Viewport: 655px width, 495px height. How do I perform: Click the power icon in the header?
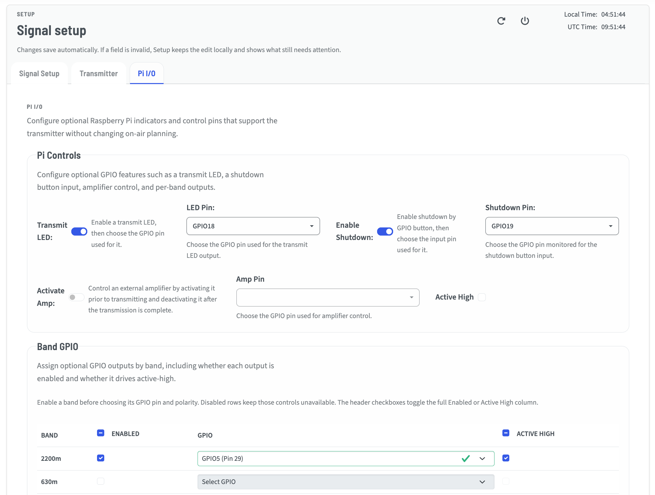[x=525, y=21]
